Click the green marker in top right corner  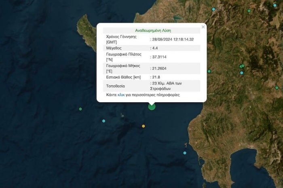pyautogui.click(x=249, y=11)
